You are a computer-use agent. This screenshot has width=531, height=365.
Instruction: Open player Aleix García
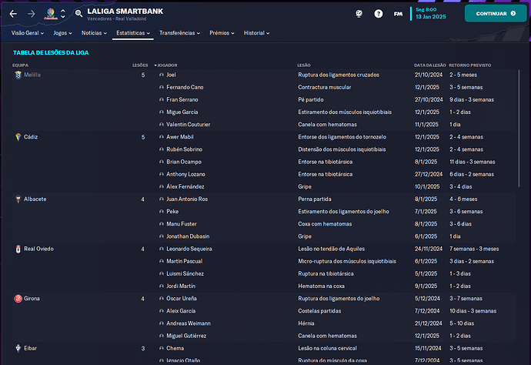pyautogui.click(x=181, y=311)
